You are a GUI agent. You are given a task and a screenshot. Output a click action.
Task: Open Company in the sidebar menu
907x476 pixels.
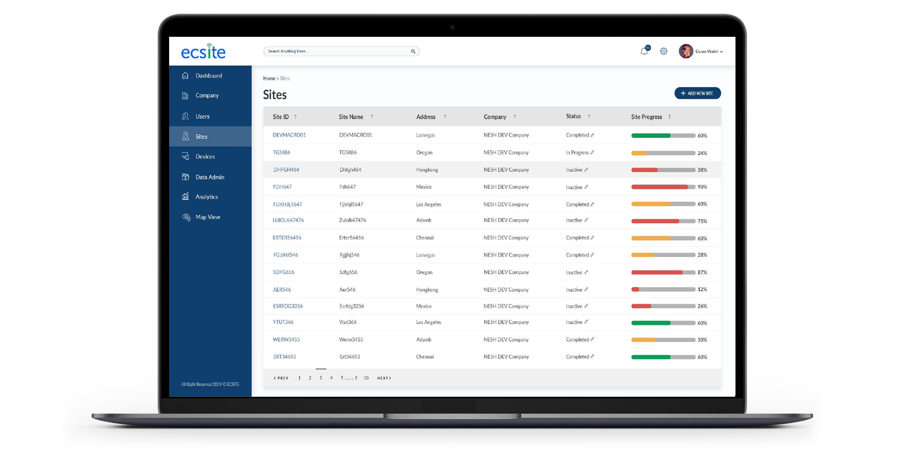tap(207, 95)
